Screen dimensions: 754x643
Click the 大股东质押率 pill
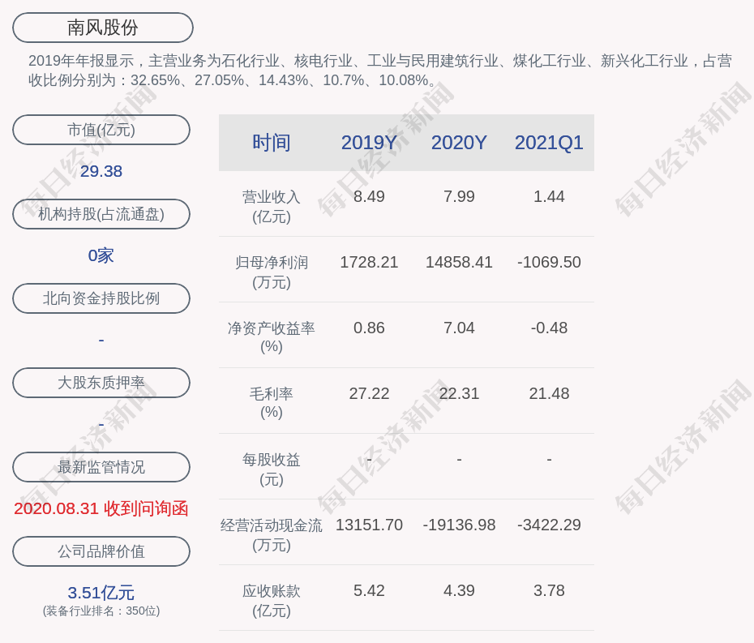[101, 383]
